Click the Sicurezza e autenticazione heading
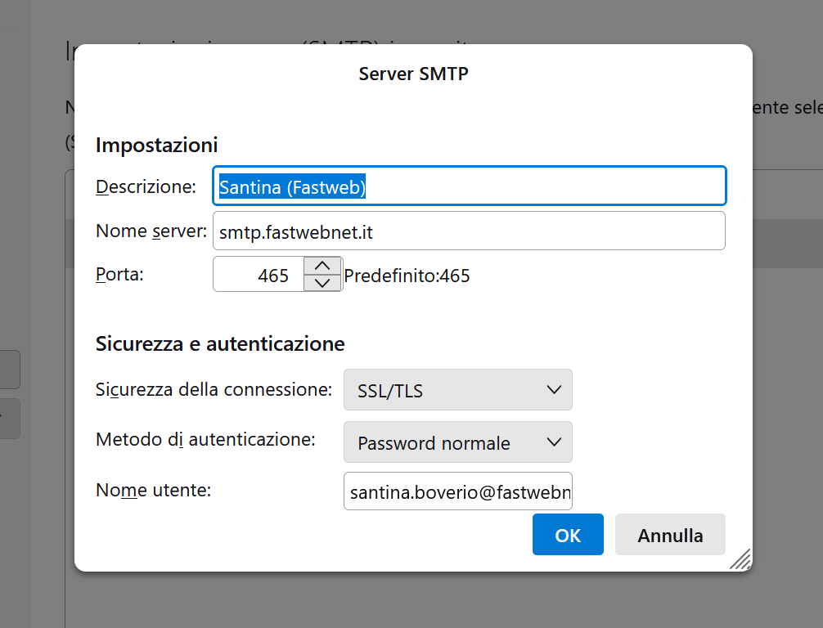 tap(220, 343)
